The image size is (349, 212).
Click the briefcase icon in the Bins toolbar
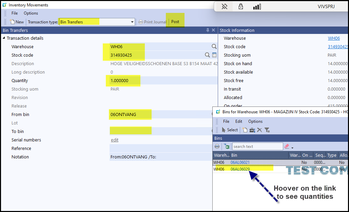click(x=252, y=130)
